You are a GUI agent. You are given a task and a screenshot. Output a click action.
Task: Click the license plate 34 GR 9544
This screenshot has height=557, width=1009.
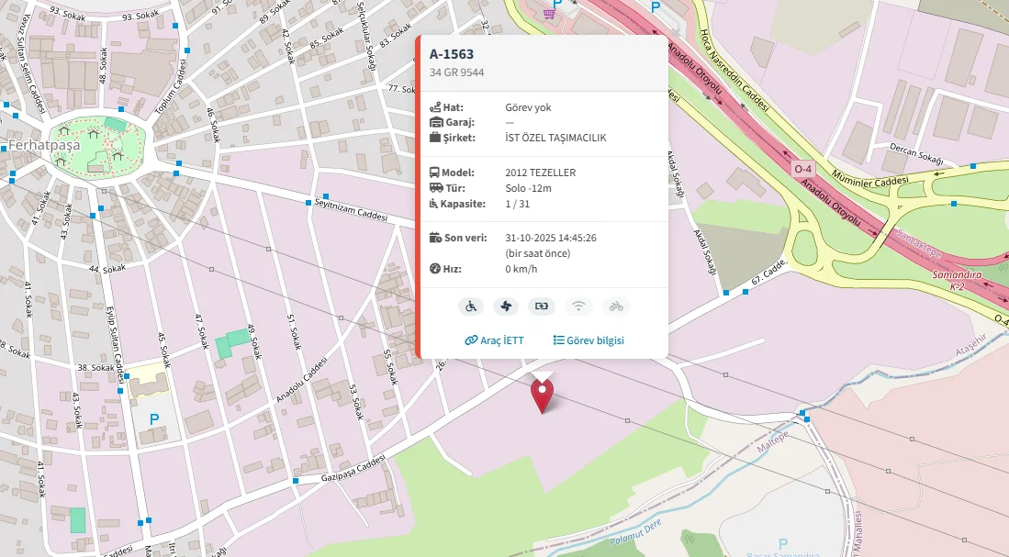coord(456,72)
